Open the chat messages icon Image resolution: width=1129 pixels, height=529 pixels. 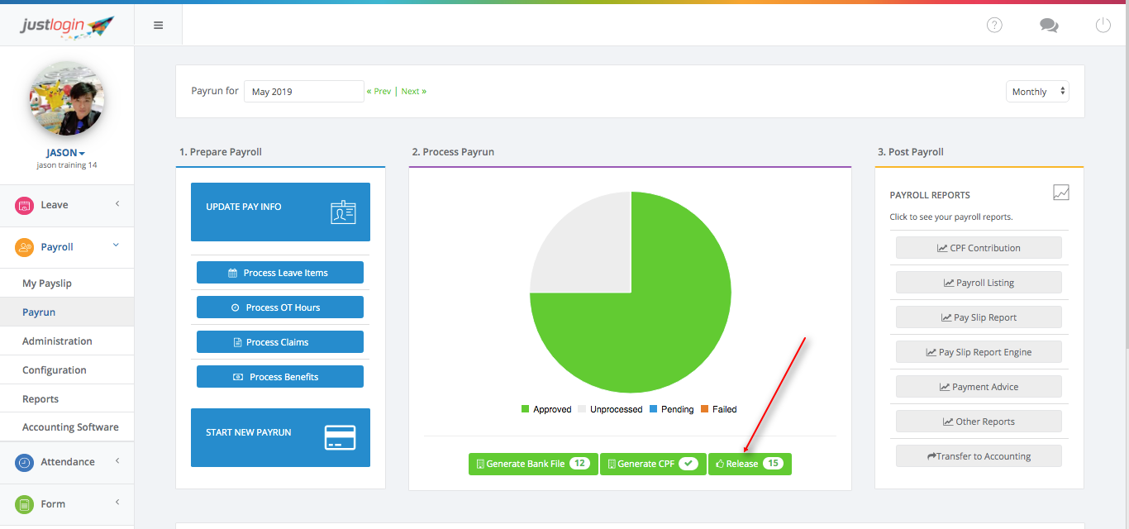(1049, 26)
